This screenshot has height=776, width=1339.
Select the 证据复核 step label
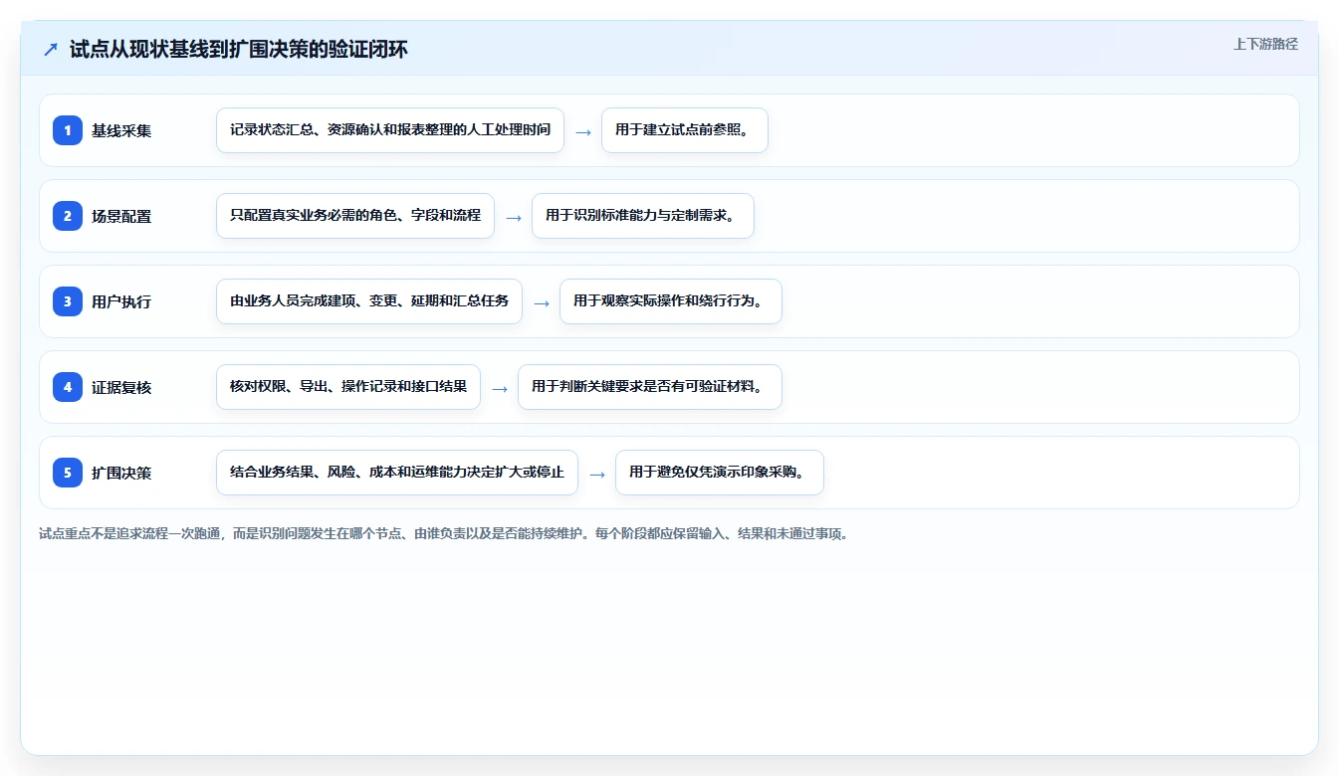(x=121, y=387)
